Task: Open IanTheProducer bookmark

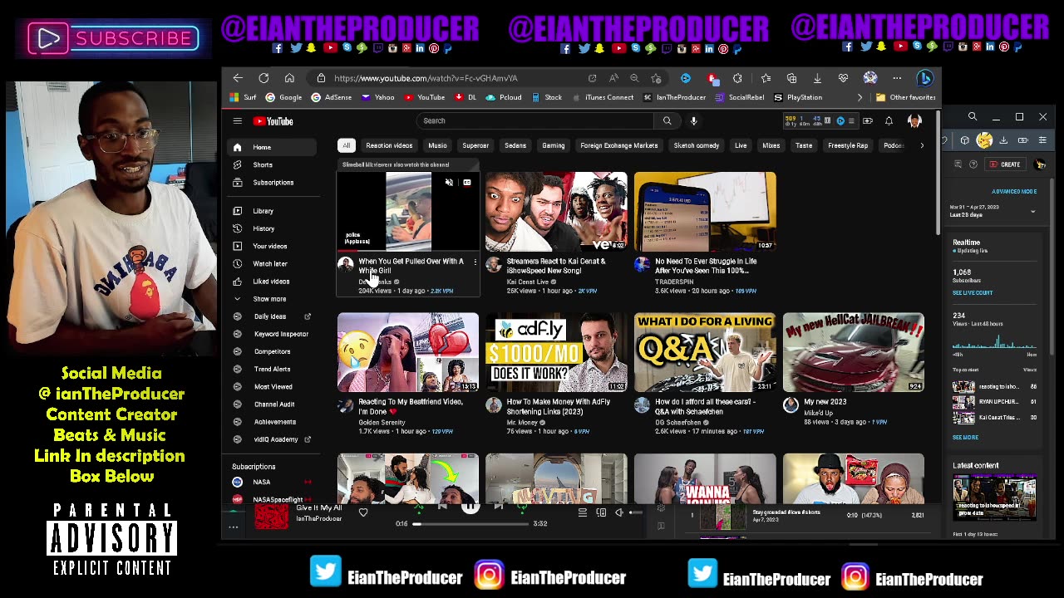Action: click(675, 97)
